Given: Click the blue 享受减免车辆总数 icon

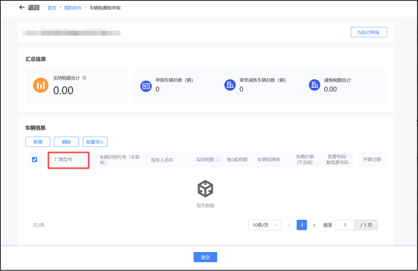Looking at the screenshot, I should [230, 85].
